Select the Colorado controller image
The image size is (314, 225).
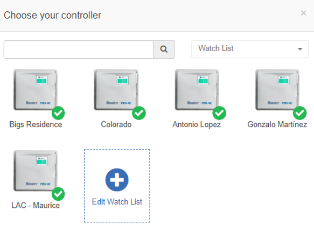coord(116,90)
